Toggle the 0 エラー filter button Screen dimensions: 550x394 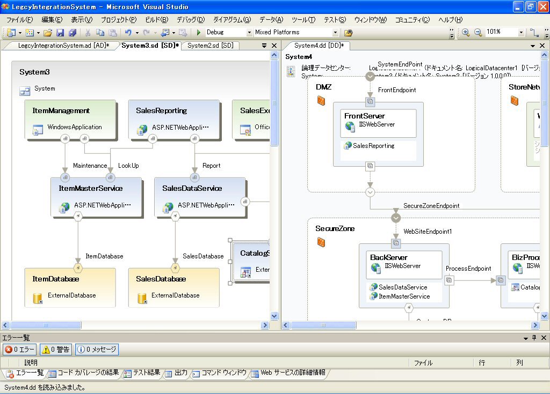20,349
